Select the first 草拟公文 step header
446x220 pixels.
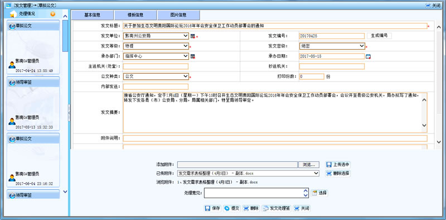pyautogui.click(x=33, y=26)
